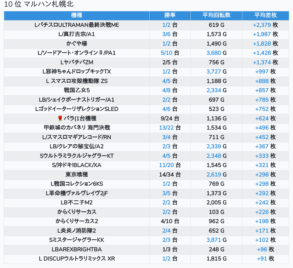293x268 pixels.
Task: Click the 4/8 台 win rate cell
Action: (170, 90)
